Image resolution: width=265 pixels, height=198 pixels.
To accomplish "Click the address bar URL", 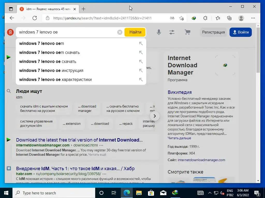I will coord(102,18).
